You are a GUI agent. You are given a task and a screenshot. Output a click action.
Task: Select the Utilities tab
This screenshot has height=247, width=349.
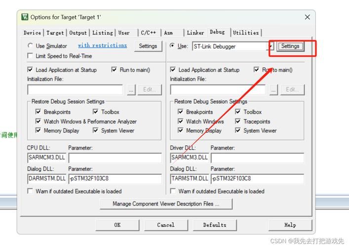coord(245,33)
